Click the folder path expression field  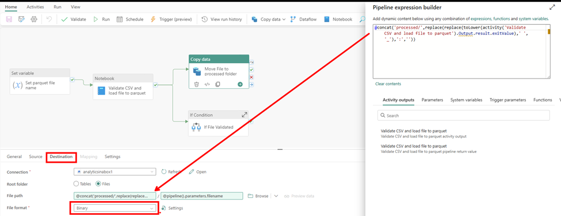[x=115, y=196]
